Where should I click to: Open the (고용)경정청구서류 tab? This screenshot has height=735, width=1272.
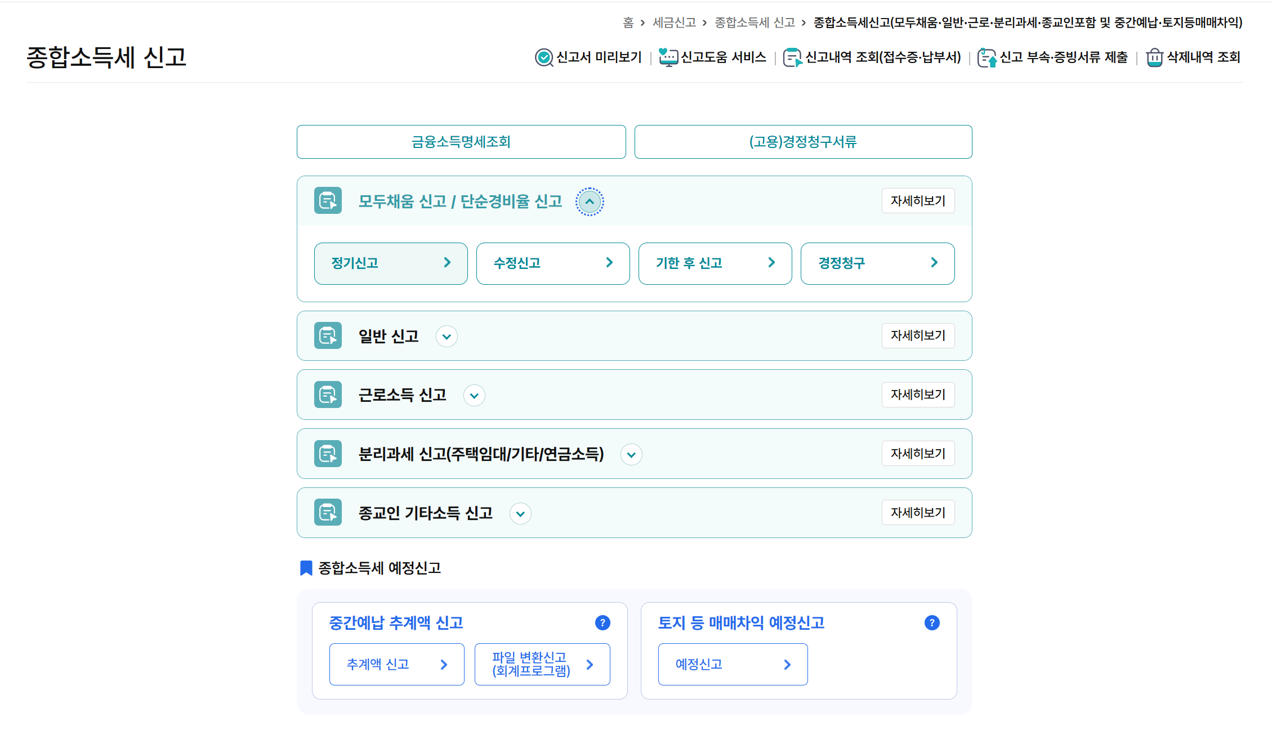[x=803, y=142]
